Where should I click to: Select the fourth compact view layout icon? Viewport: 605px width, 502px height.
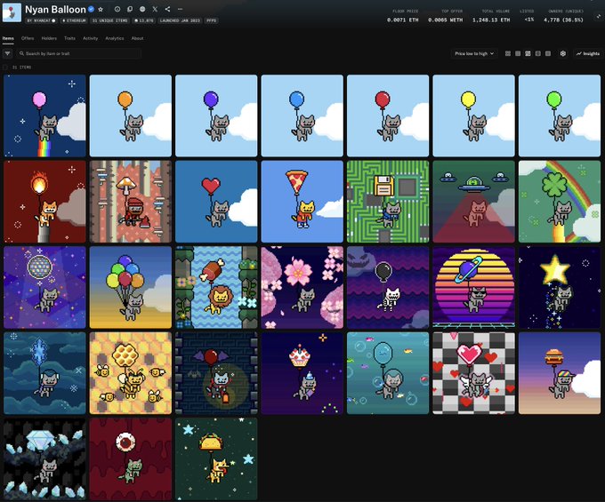(538, 53)
